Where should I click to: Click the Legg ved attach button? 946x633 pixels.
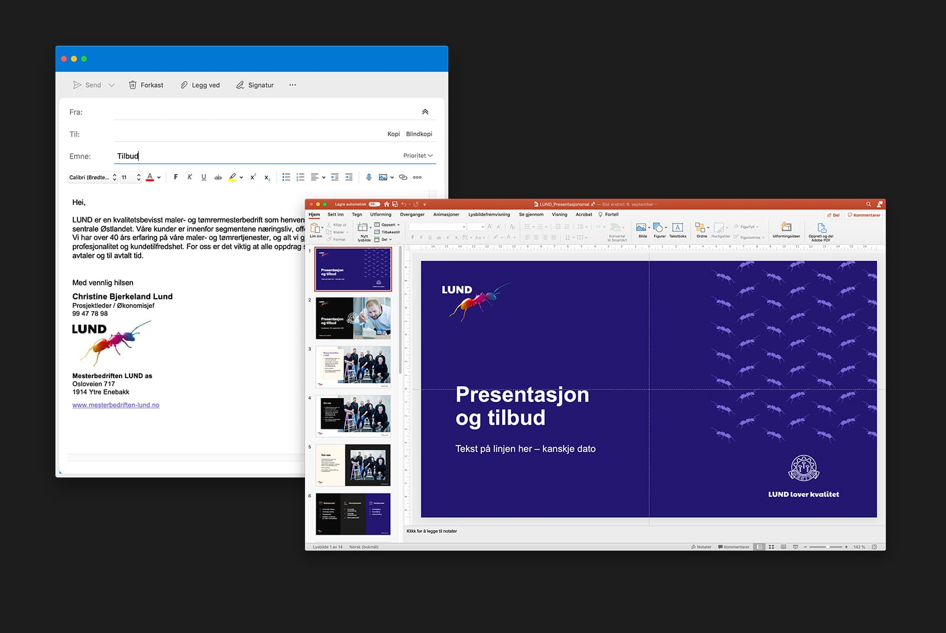point(200,85)
